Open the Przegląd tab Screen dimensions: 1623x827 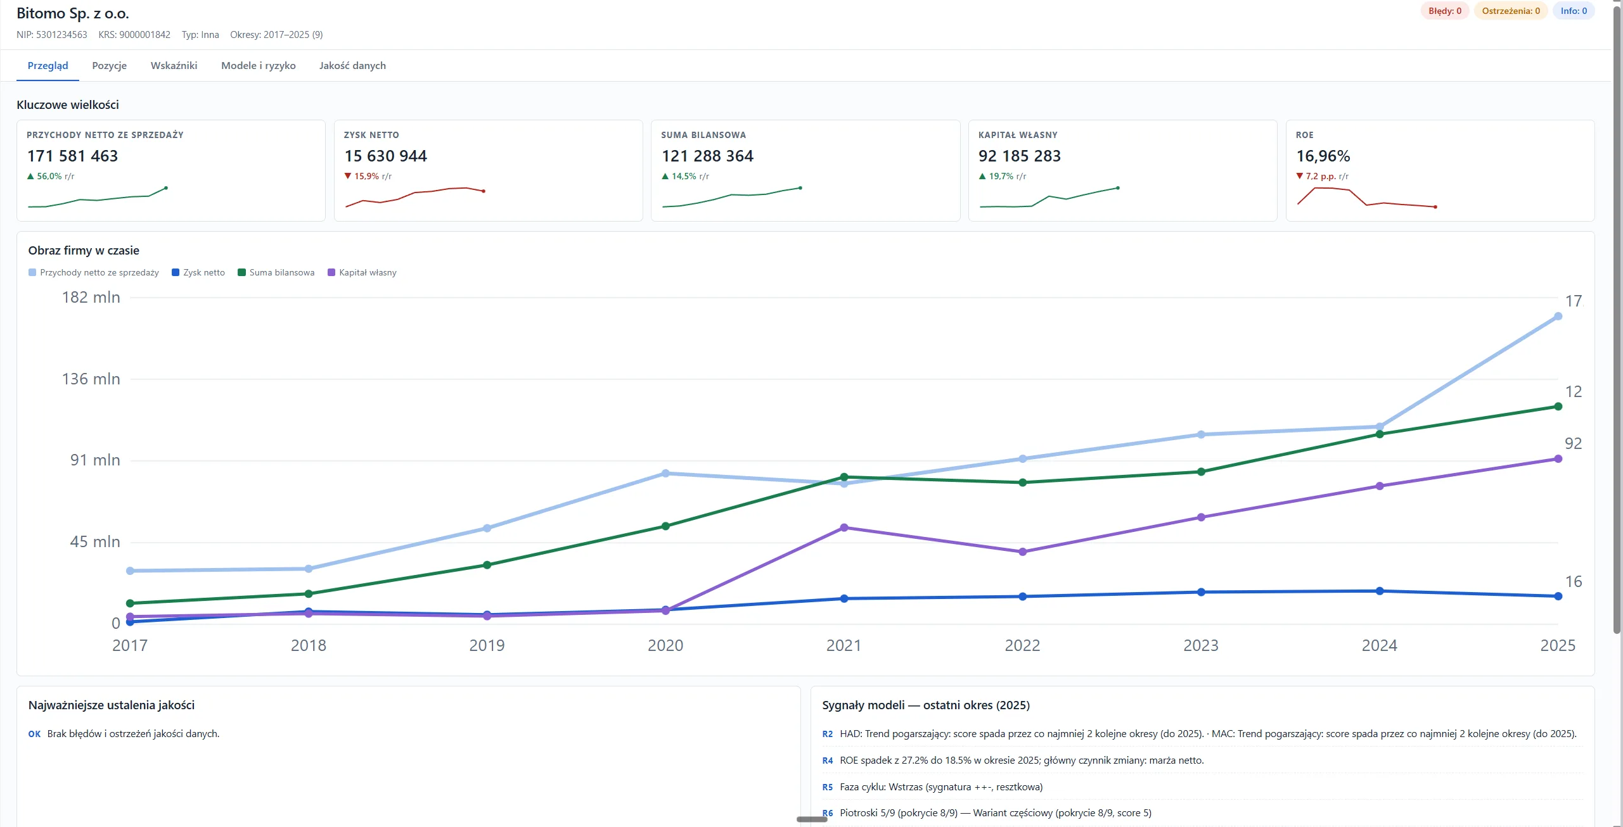coord(48,66)
